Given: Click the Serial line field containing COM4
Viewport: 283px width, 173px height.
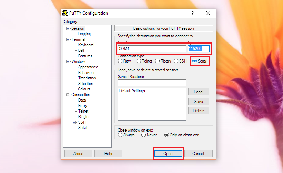Looking at the screenshot, I should click(152, 49).
